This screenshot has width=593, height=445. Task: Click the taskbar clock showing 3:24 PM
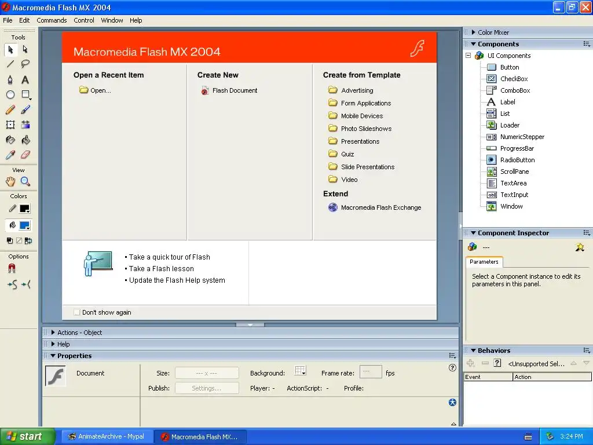click(572, 437)
